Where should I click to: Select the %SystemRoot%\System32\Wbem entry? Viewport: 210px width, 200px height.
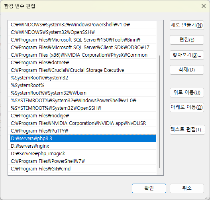click(83, 93)
